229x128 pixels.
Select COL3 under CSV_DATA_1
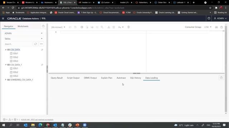tap(15, 76)
